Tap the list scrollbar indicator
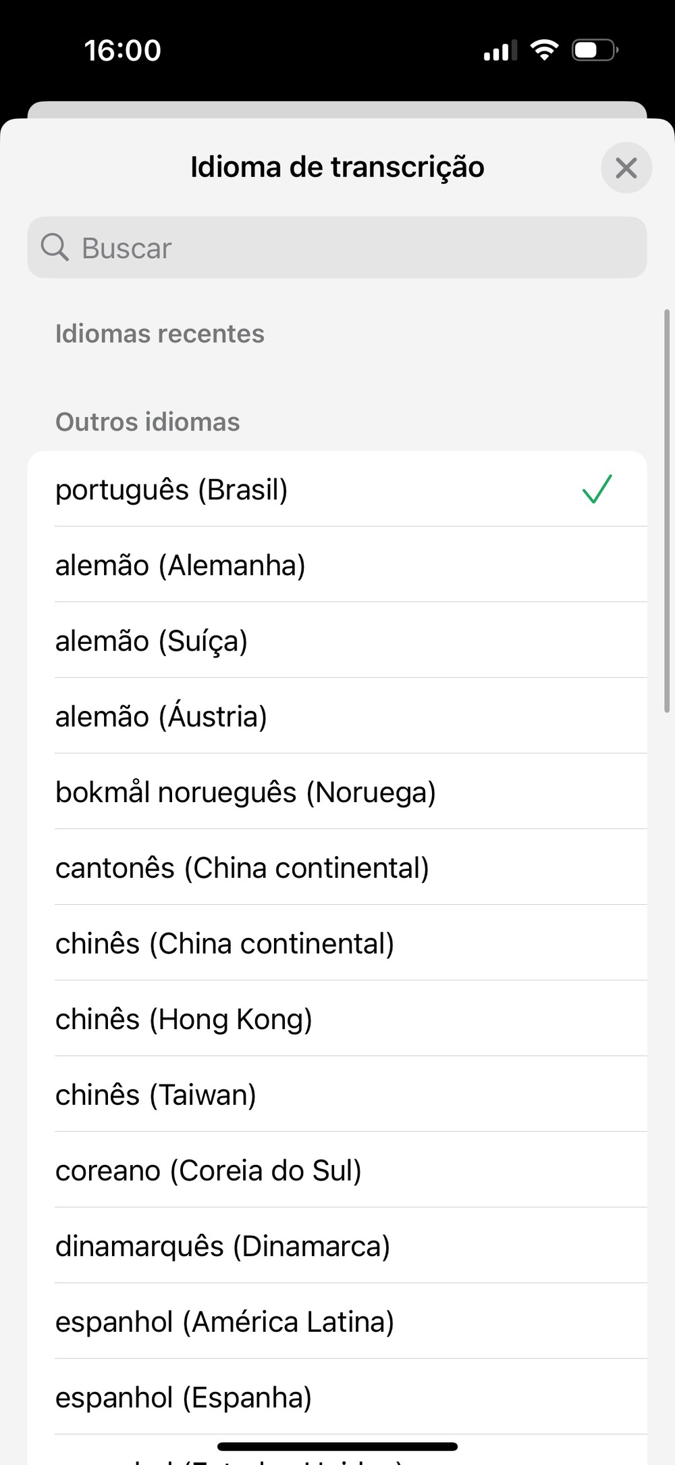 (667, 511)
